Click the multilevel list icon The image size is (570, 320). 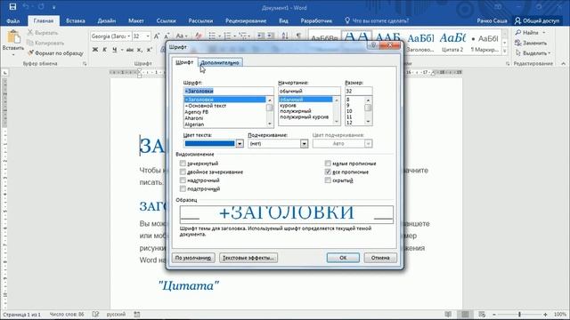[243, 36]
